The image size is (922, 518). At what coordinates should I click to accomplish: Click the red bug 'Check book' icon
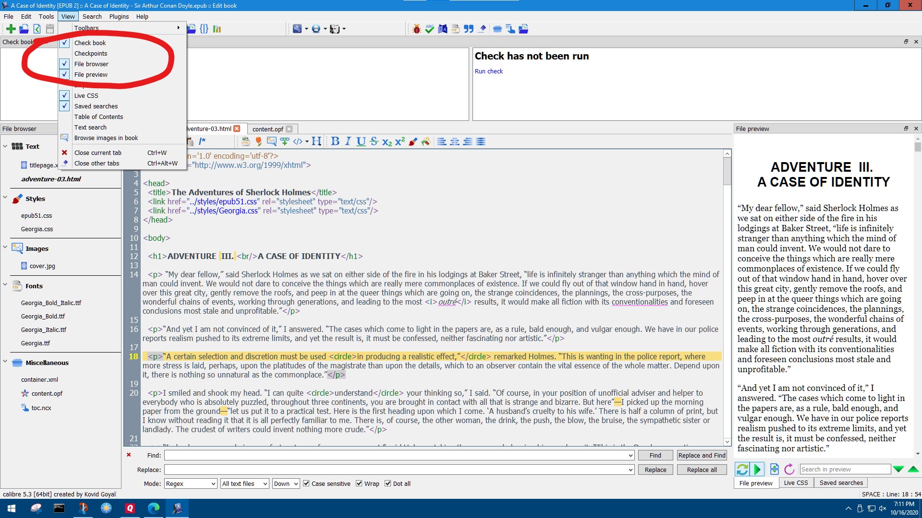click(417, 29)
